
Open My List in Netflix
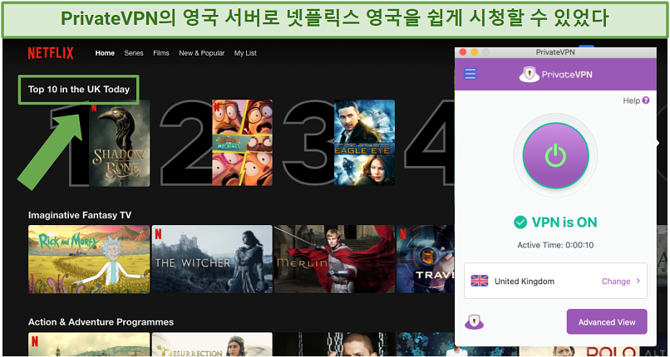(245, 53)
